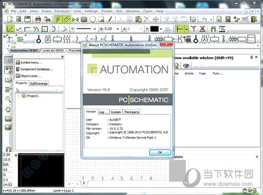Open Component Database... link

point(34,69)
